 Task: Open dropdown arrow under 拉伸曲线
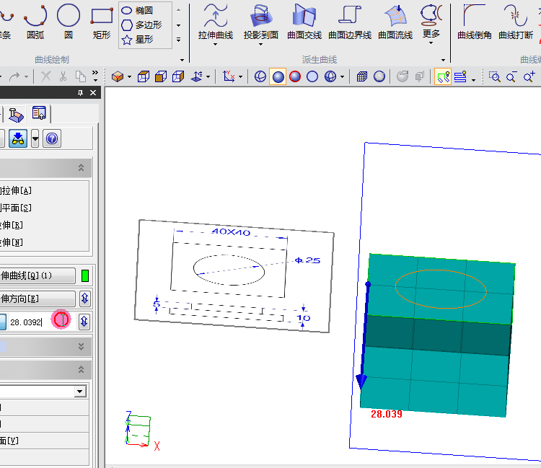pyautogui.click(x=215, y=44)
